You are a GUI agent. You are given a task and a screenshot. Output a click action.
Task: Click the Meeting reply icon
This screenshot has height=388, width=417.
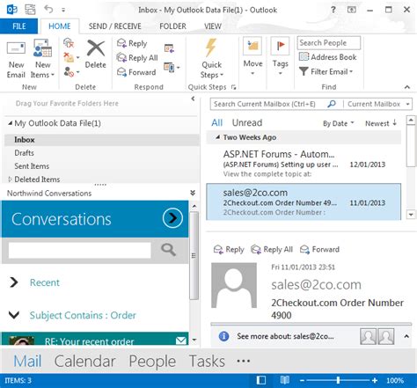click(x=169, y=48)
